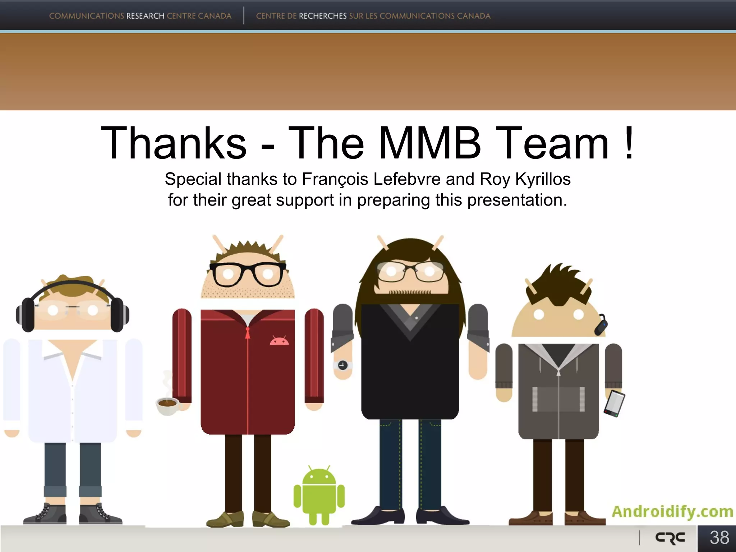Open the Androidify.com link

(672, 512)
